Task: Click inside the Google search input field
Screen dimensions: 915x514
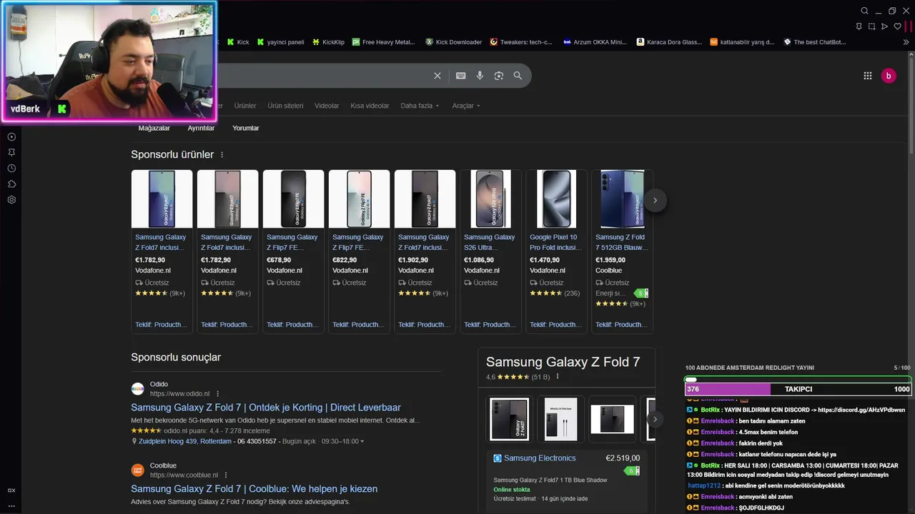Action: (x=322, y=76)
